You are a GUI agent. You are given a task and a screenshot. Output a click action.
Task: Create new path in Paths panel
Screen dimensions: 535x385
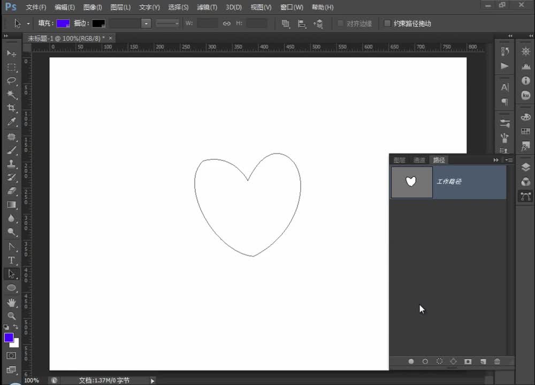pyautogui.click(x=483, y=361)
